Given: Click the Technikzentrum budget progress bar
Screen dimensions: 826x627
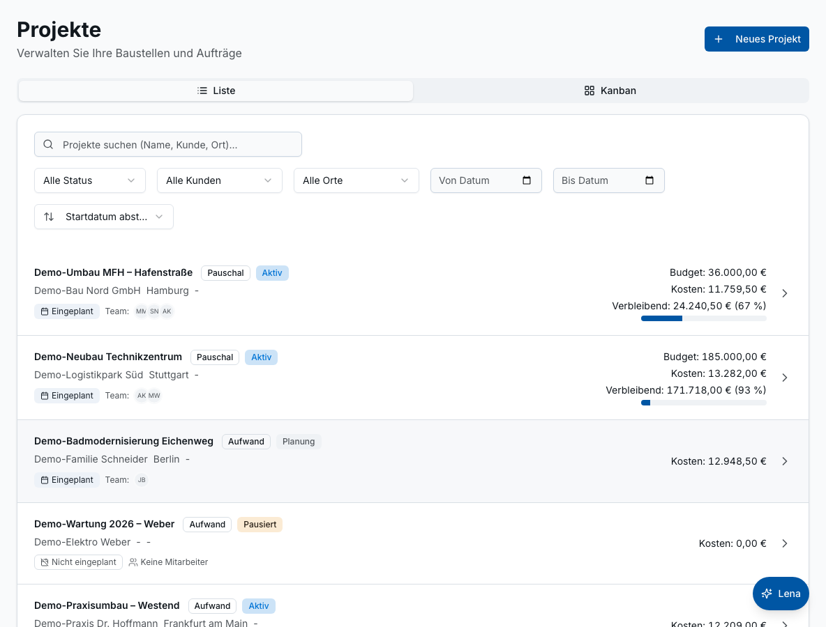Looking at the screenshot, I should pyautogui.click(x=704, y=403).
